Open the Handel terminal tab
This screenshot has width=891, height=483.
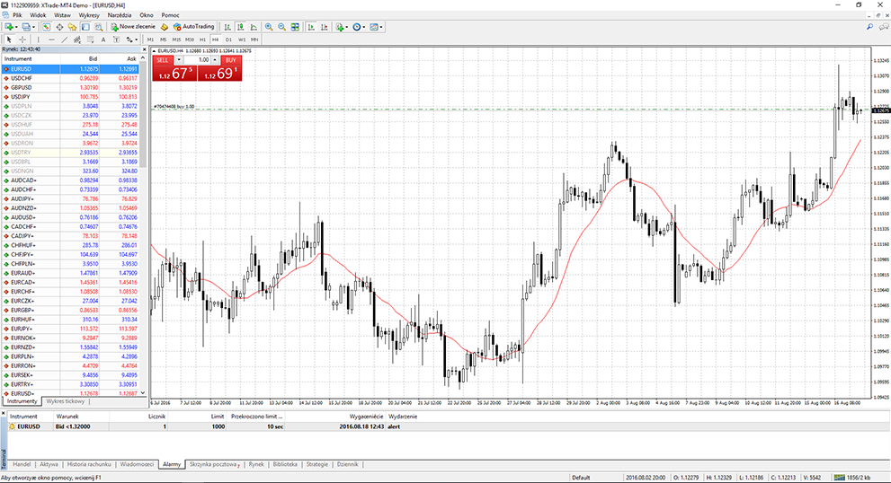[x=22, y=464]
